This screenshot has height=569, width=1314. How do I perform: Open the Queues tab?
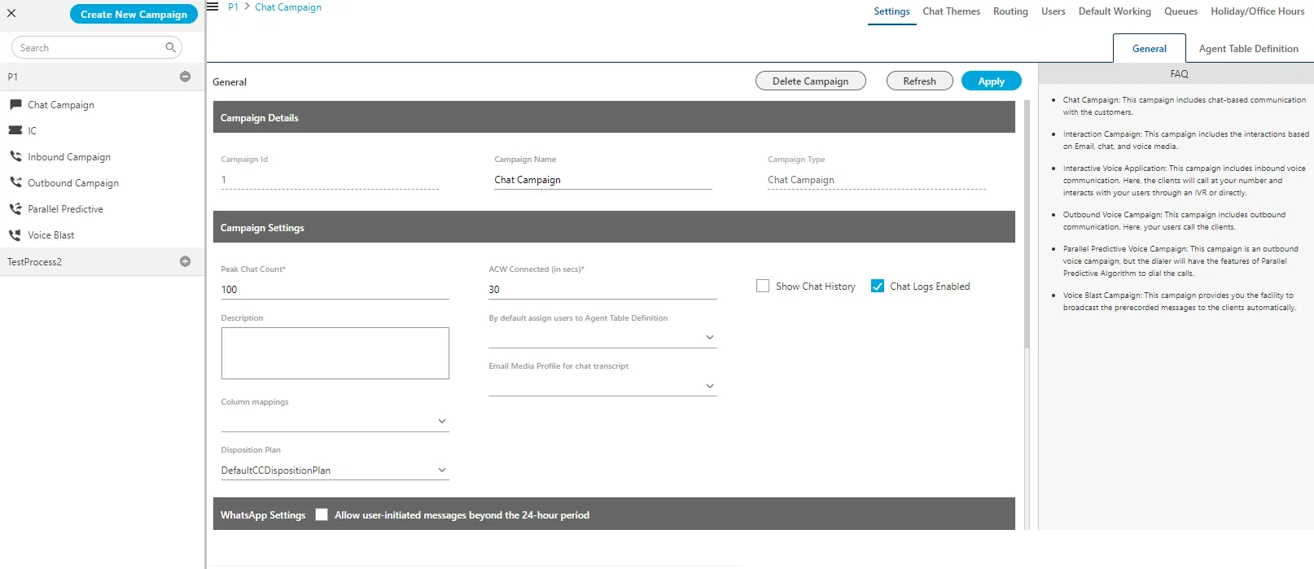[1180, 11]
